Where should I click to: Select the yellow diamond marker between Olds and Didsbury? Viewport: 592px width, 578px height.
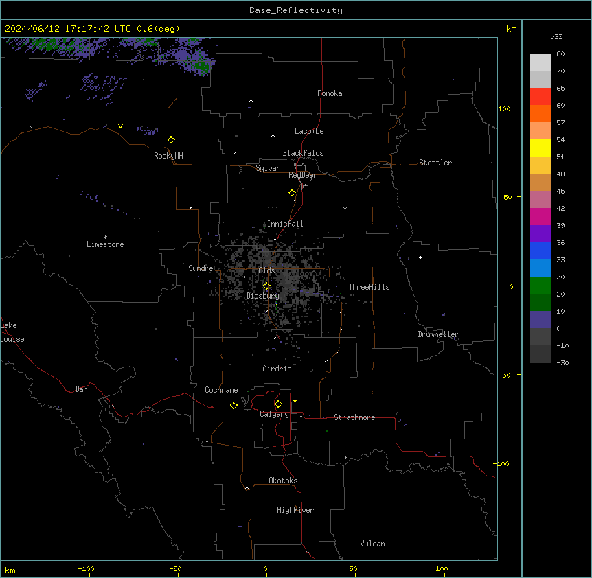click(266, 286)
